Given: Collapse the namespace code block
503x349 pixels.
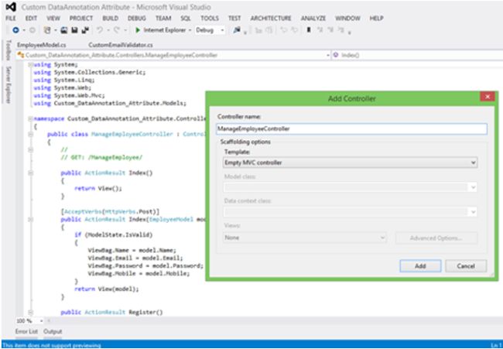Looking at the screenshot, I should point(29,119).
